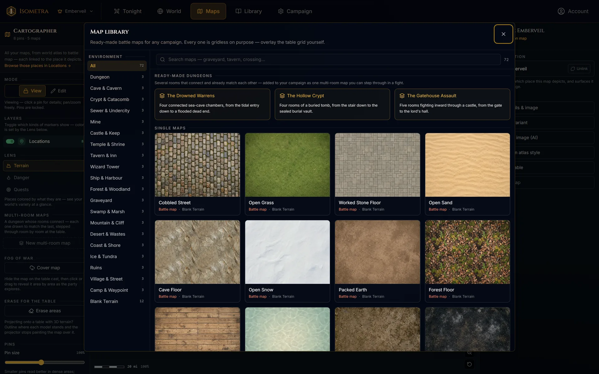The image size is (599, 374).
Task: Switch to View mode
Action: click(x=32, y=91)
